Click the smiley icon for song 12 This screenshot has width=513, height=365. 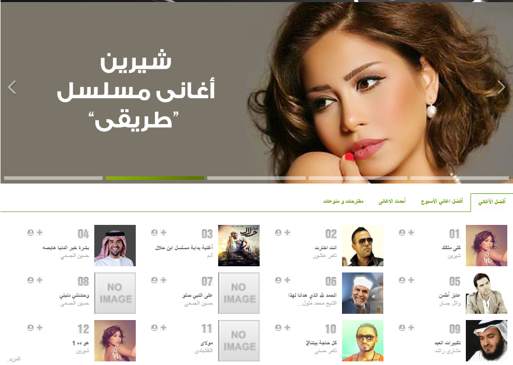click(31, 327)
